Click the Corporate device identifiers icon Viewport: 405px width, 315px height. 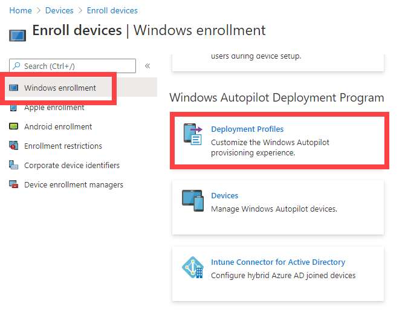click(x=13, y=166)
